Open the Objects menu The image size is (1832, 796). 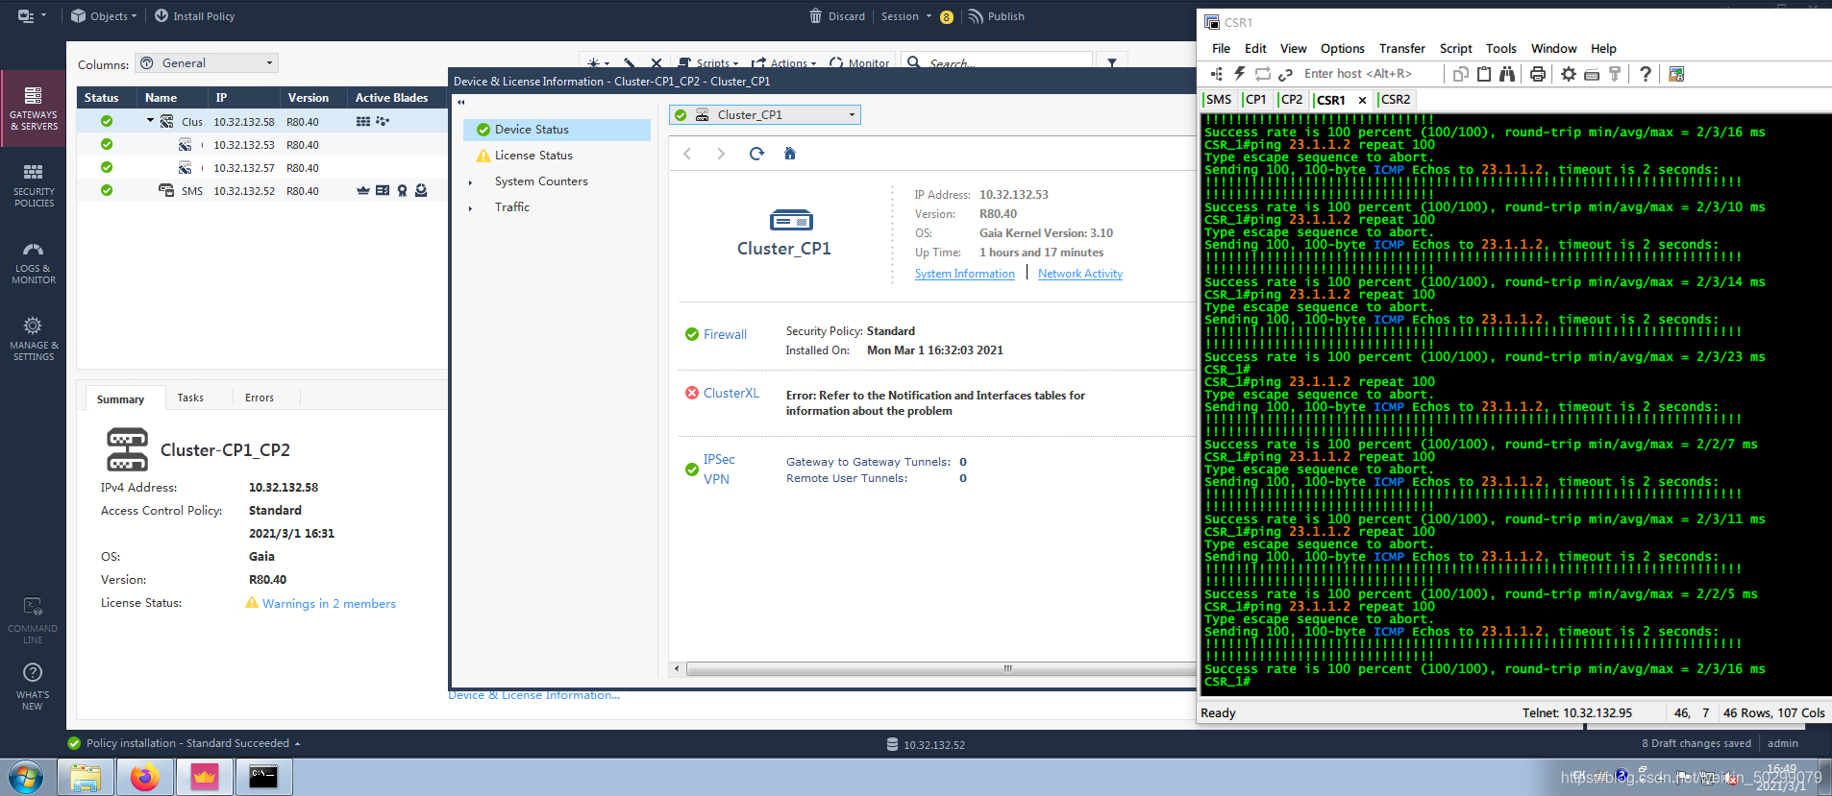click(104, 16)
